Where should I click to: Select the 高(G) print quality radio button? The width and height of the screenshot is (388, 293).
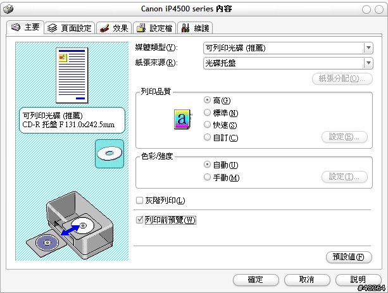click(207, 100)
